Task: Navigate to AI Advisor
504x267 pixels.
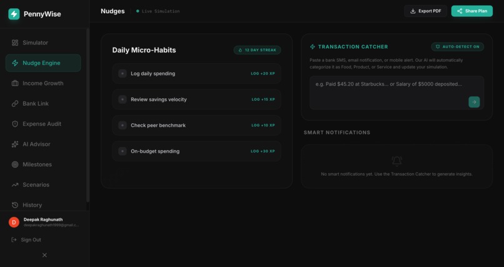Action: [43, 144]
